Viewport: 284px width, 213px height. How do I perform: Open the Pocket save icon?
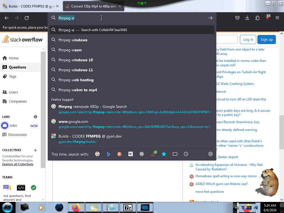tap(237, 18)
